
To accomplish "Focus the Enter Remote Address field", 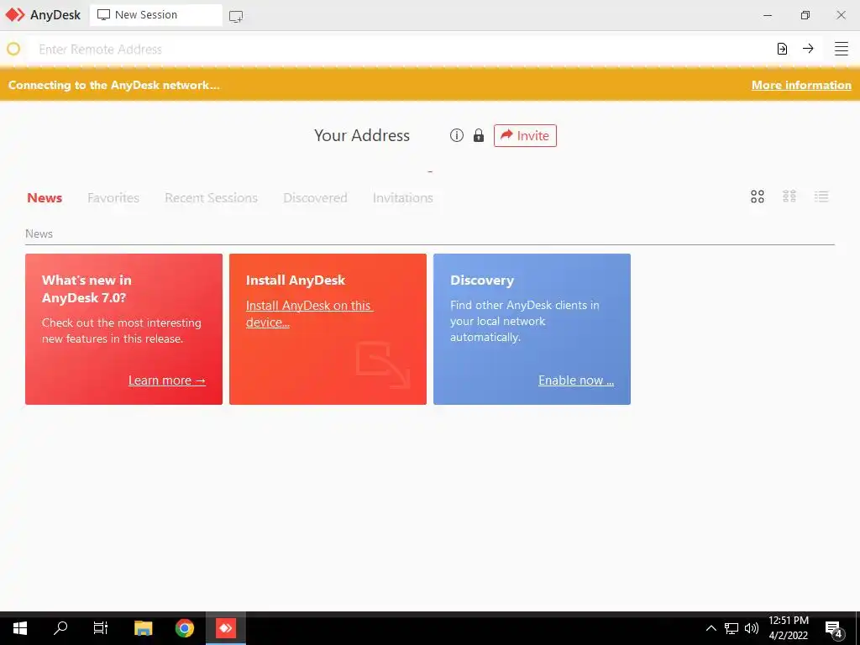I will tap(401, 49).
